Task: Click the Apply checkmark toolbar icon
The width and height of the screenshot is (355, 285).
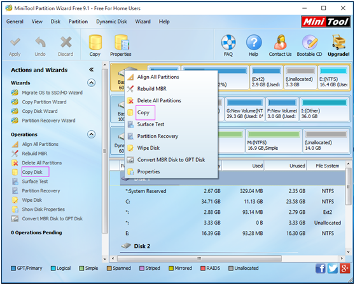Action: (x=15, y=43)
